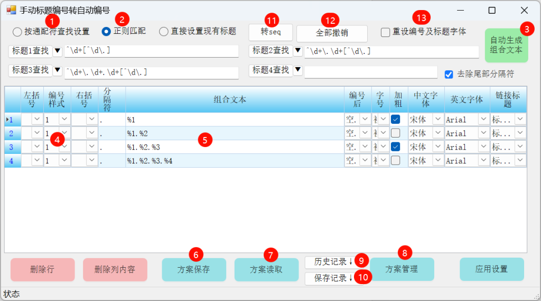The height and width of the screenshot is (301, 541).
Task: Open arrow next to 标题4查找
Action: (x=298, y=70)
